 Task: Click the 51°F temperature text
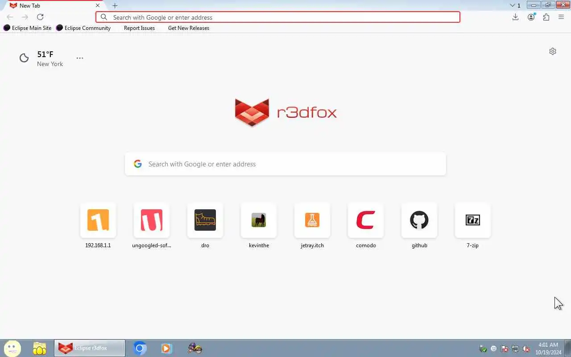(x=45, y=54)
